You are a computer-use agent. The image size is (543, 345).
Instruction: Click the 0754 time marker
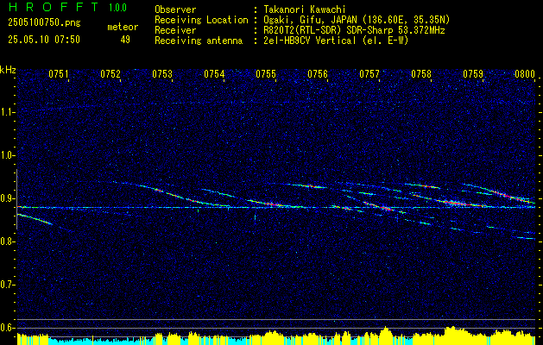pyautogui.click(x=214, y=74)
